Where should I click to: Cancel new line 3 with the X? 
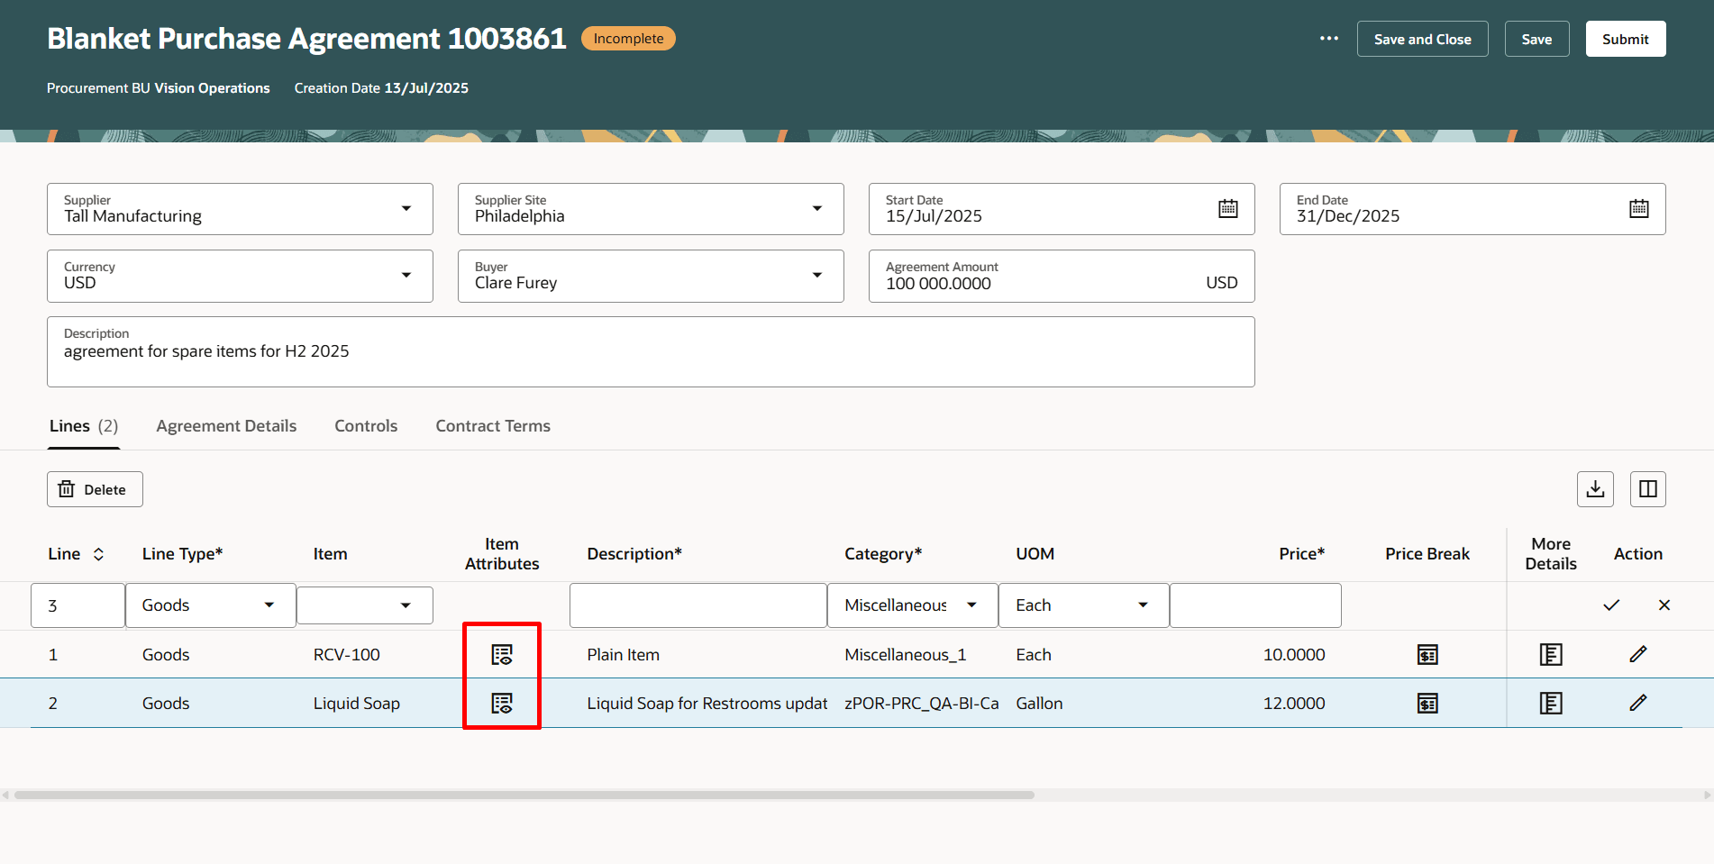pos(1664,605)
